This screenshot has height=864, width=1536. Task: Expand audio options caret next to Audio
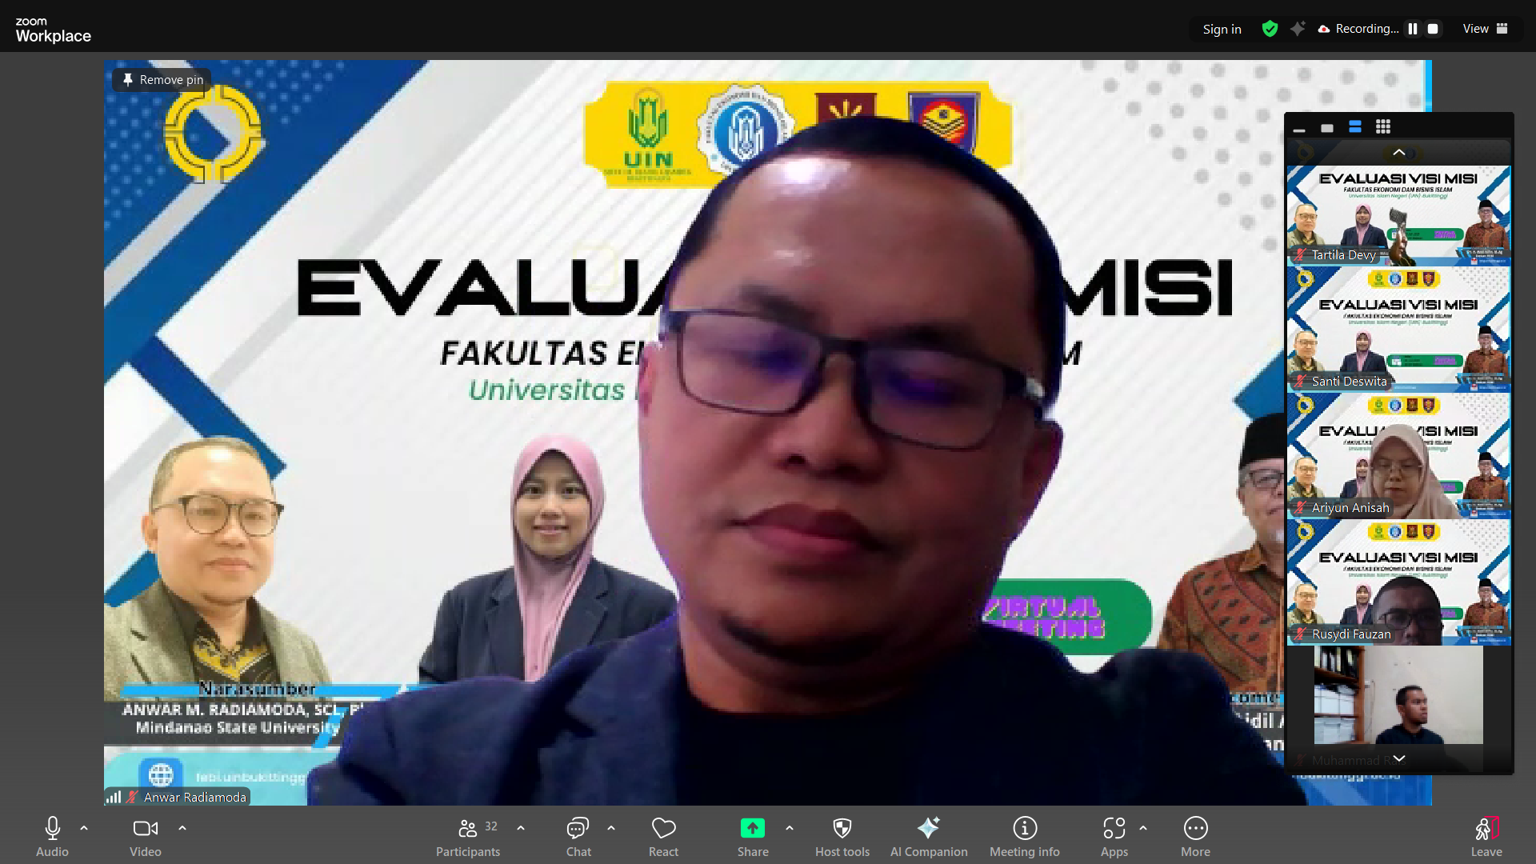84,828
